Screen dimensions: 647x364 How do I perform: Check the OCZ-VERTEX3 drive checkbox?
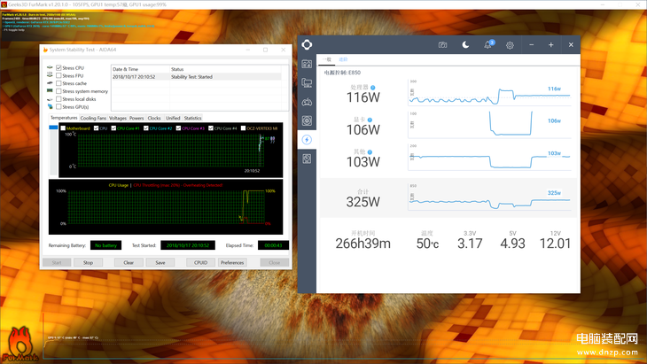[243, 128]
